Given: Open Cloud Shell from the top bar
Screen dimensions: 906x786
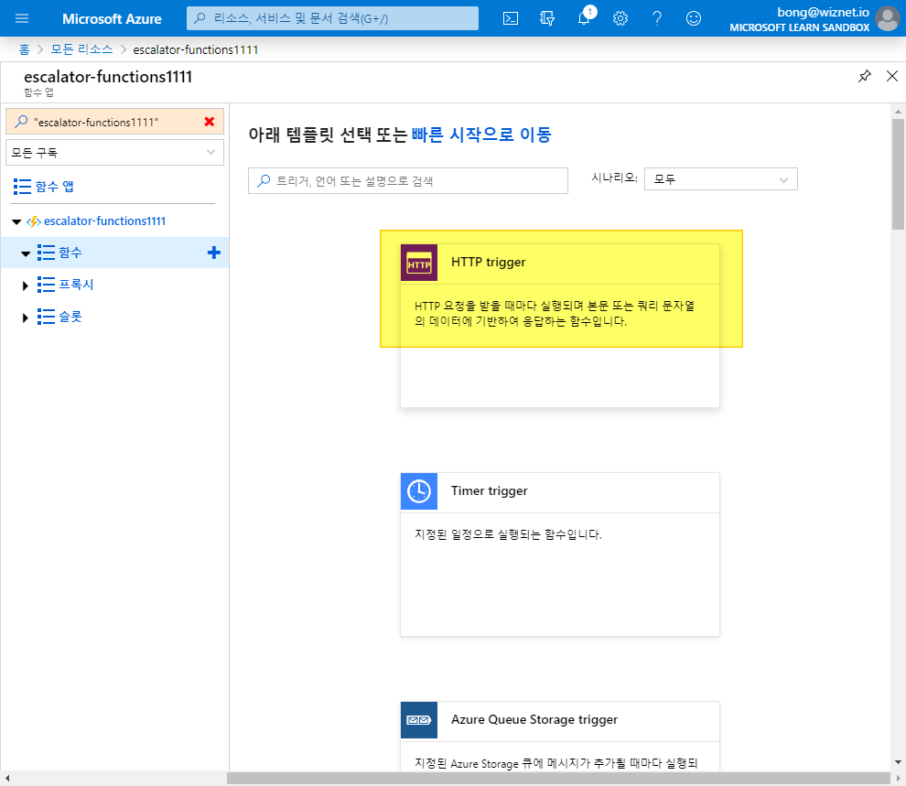Looking at the screenshot, I should coord(511,18).
